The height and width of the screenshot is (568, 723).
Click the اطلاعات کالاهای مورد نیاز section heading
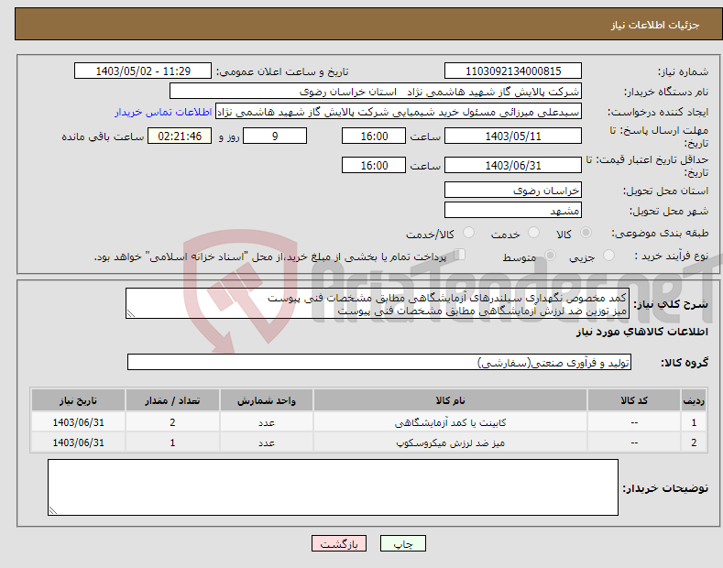pos(641,332)
